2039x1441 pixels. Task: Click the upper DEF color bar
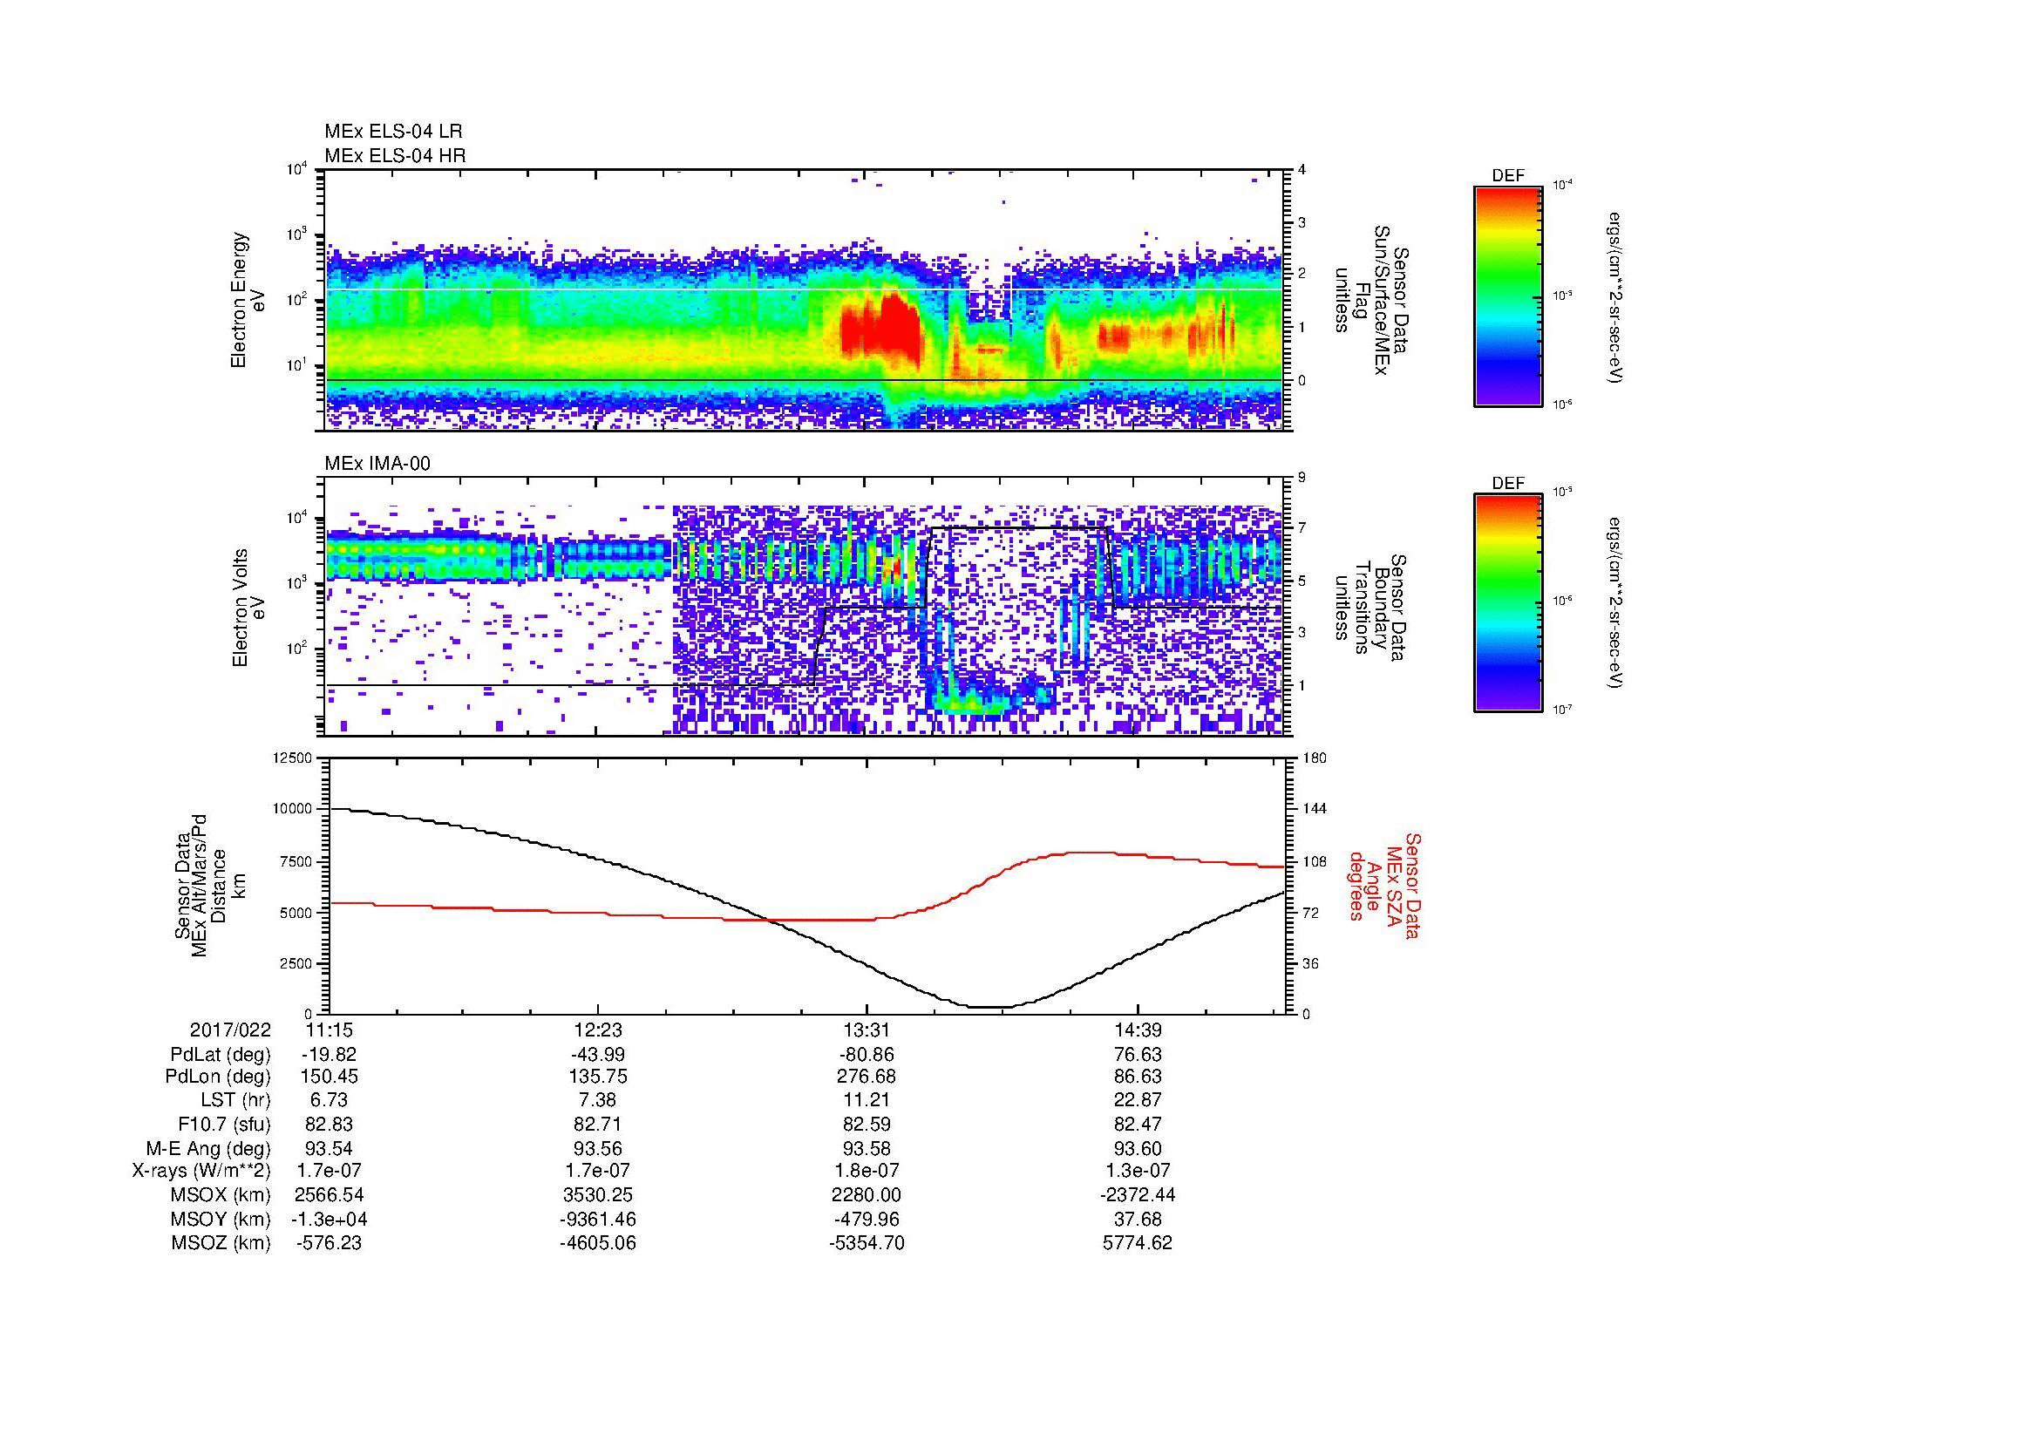coord(1507,296)
